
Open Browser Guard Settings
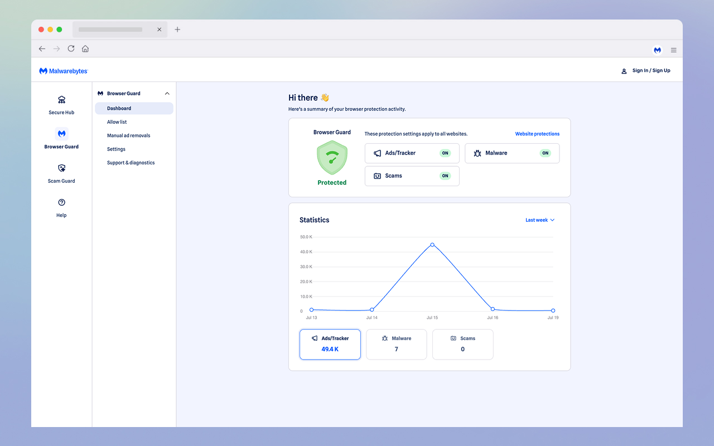coord(116,149)
